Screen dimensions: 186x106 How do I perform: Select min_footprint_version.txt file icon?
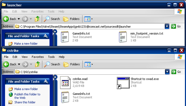123,37
